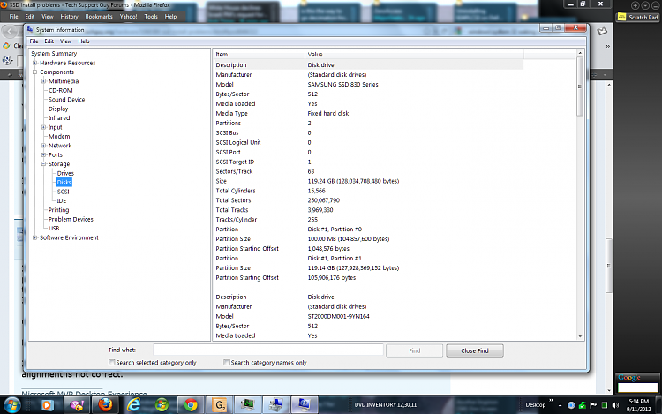Screen dimensions: 662x414
Task: Select Disks under Storage
Action: (64, 183)
